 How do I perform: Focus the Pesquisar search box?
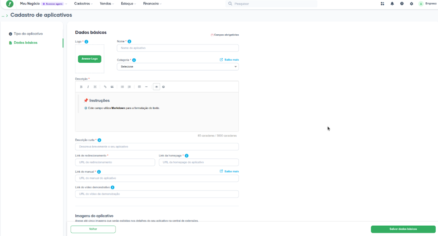[271, 4]
